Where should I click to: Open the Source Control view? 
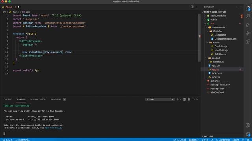pyautogui.click(x=248, y=25)
